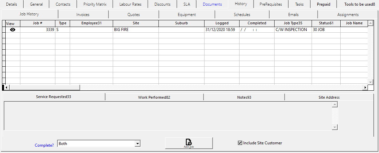Switch to the Invoices sub-tab
379x153 pixels.
(83, 15)
